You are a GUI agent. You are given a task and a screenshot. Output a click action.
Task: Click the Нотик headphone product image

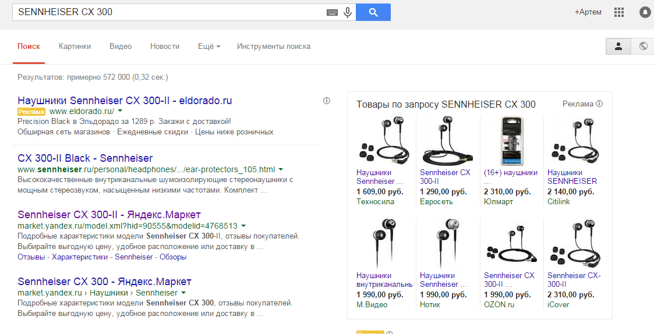[x=448, y=244]
